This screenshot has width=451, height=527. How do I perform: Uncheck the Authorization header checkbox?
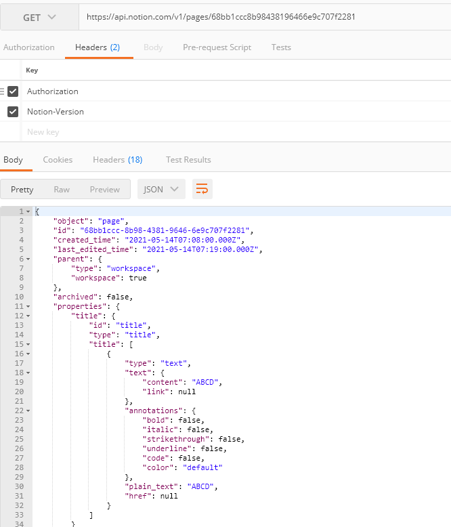pyautogui.click(x=13, y=91)
